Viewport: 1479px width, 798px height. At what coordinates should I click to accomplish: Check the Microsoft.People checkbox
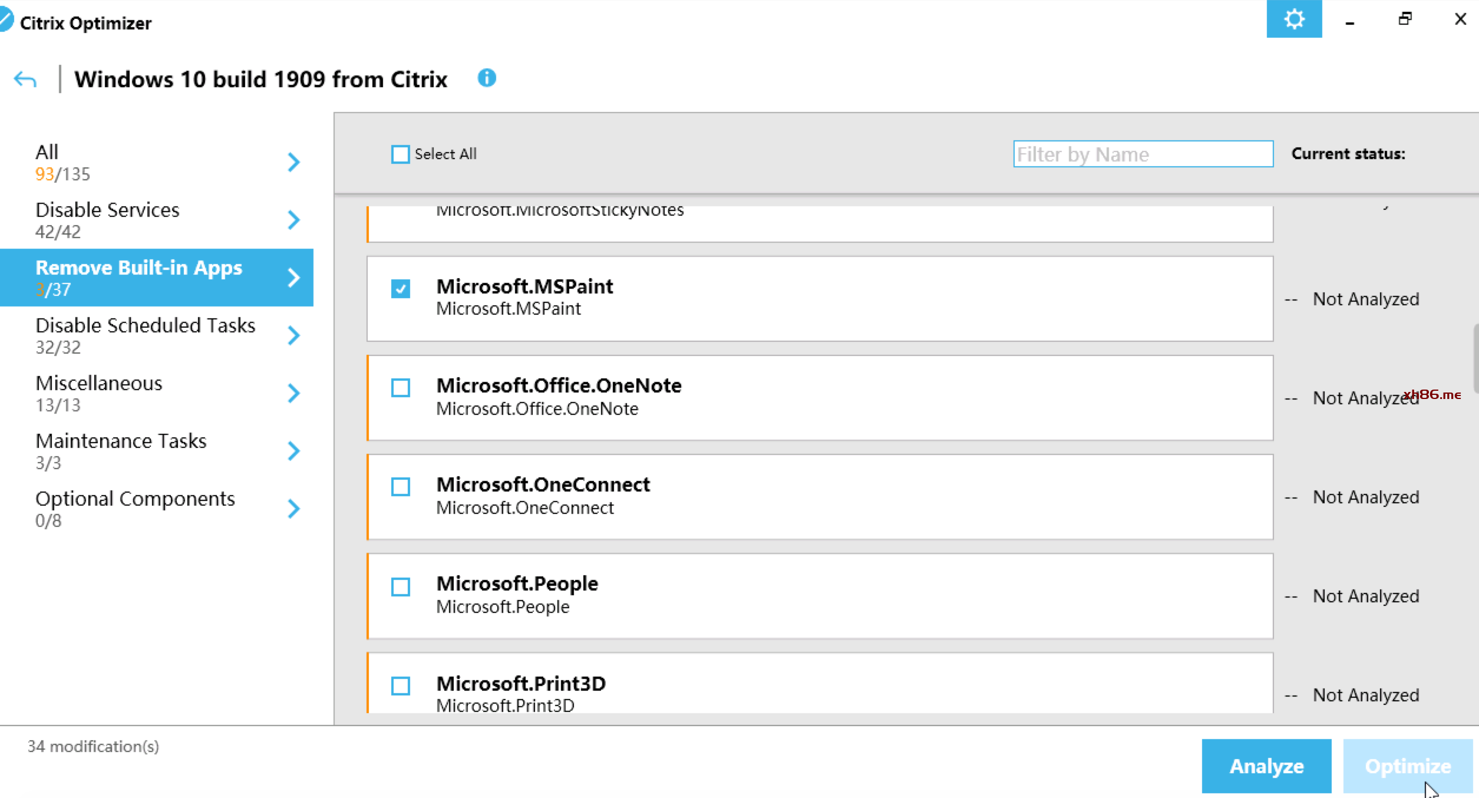(400, 587)
